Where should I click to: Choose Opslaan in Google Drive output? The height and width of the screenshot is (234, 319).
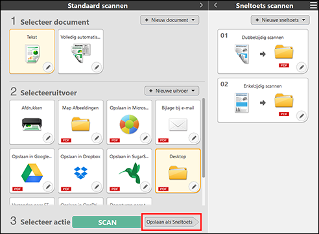coord(32,170)
